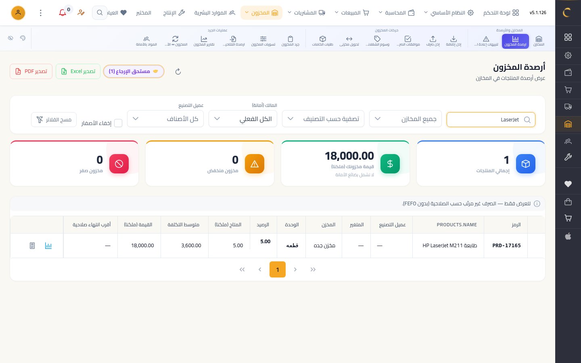This screenshot has width=581, height=363.
Task: Open the كل الأصناف manufacturing client dropdown
Action: (x=165, y=119)
